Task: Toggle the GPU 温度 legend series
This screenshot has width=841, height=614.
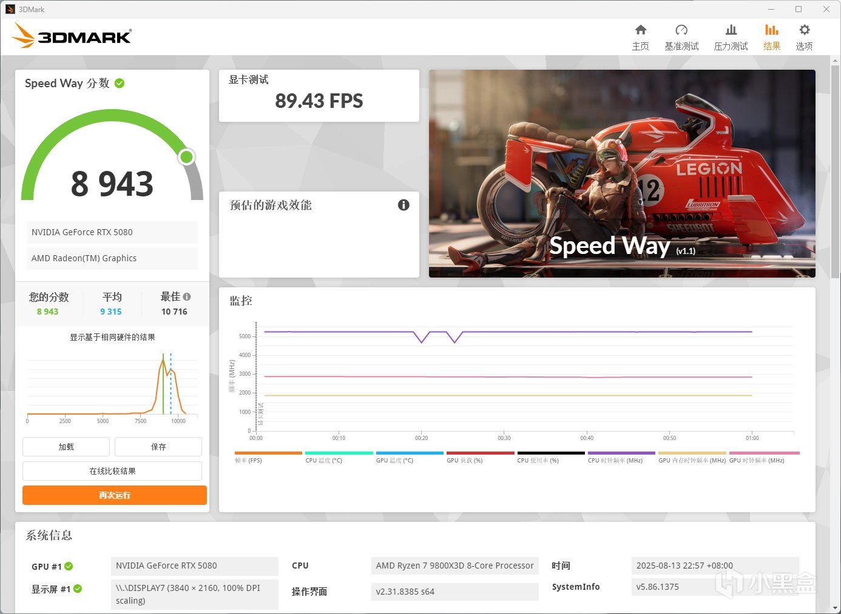Action: pyautogui.click(x=410, y=457)
